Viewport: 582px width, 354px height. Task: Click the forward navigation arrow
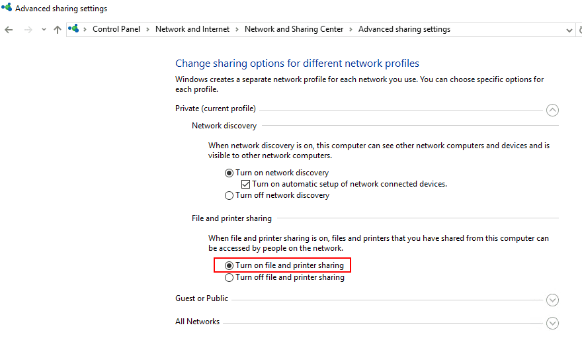point(28,30)
